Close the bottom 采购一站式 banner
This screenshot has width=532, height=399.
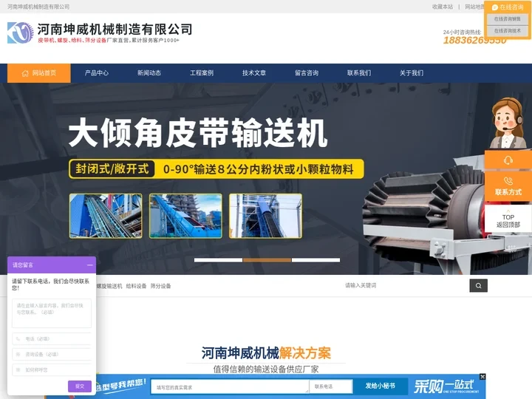[x=482, y=377]
